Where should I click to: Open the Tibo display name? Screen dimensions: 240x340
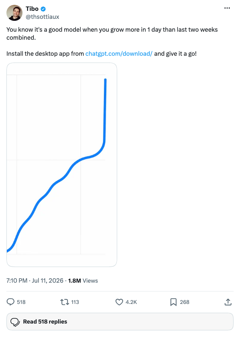pos(32,9)
